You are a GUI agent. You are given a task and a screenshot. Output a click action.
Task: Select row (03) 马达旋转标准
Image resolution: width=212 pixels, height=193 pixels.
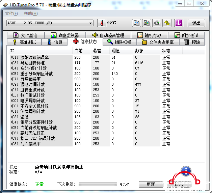[x=96, y=63]
